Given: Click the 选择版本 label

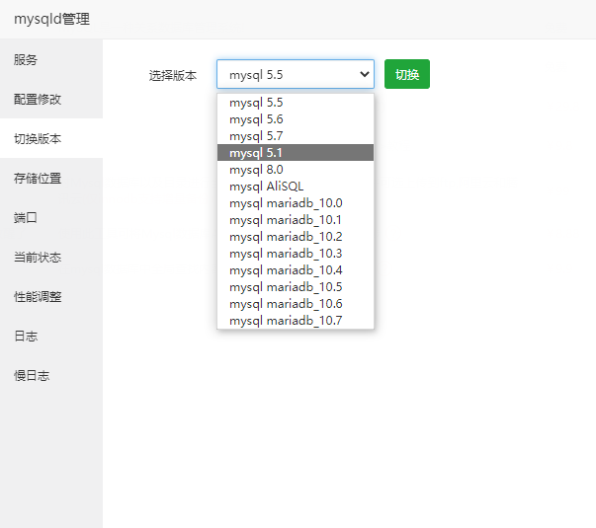Looking at the screenshot, I should coord(173,75).
